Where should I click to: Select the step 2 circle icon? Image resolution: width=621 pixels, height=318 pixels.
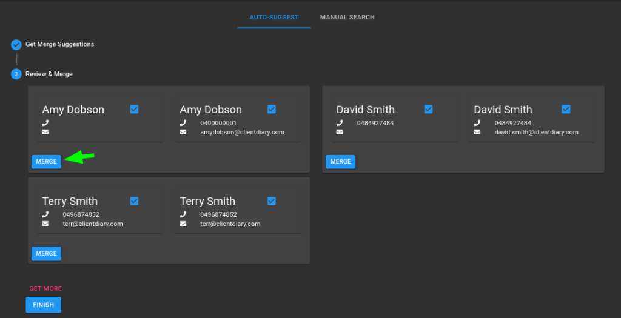[16, 74]
